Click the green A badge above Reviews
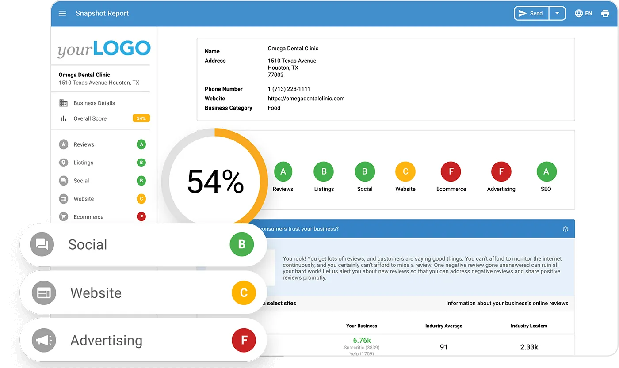 (x=283, y=171)
